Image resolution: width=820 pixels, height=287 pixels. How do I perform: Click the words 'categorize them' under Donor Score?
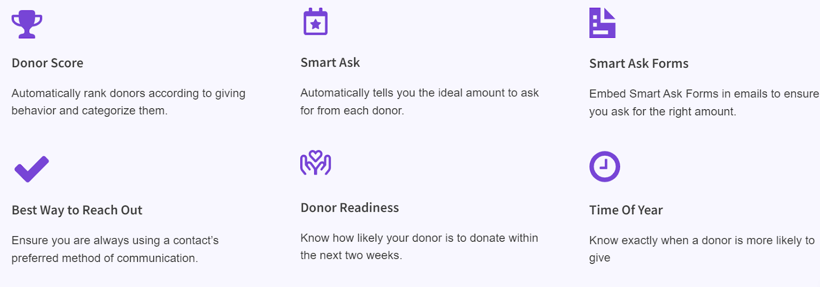(x=124, y=111)
